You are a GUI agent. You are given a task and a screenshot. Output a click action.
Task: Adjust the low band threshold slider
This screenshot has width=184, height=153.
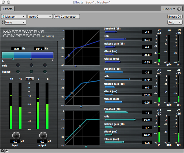pyautogui.click(x=123, y=112)
